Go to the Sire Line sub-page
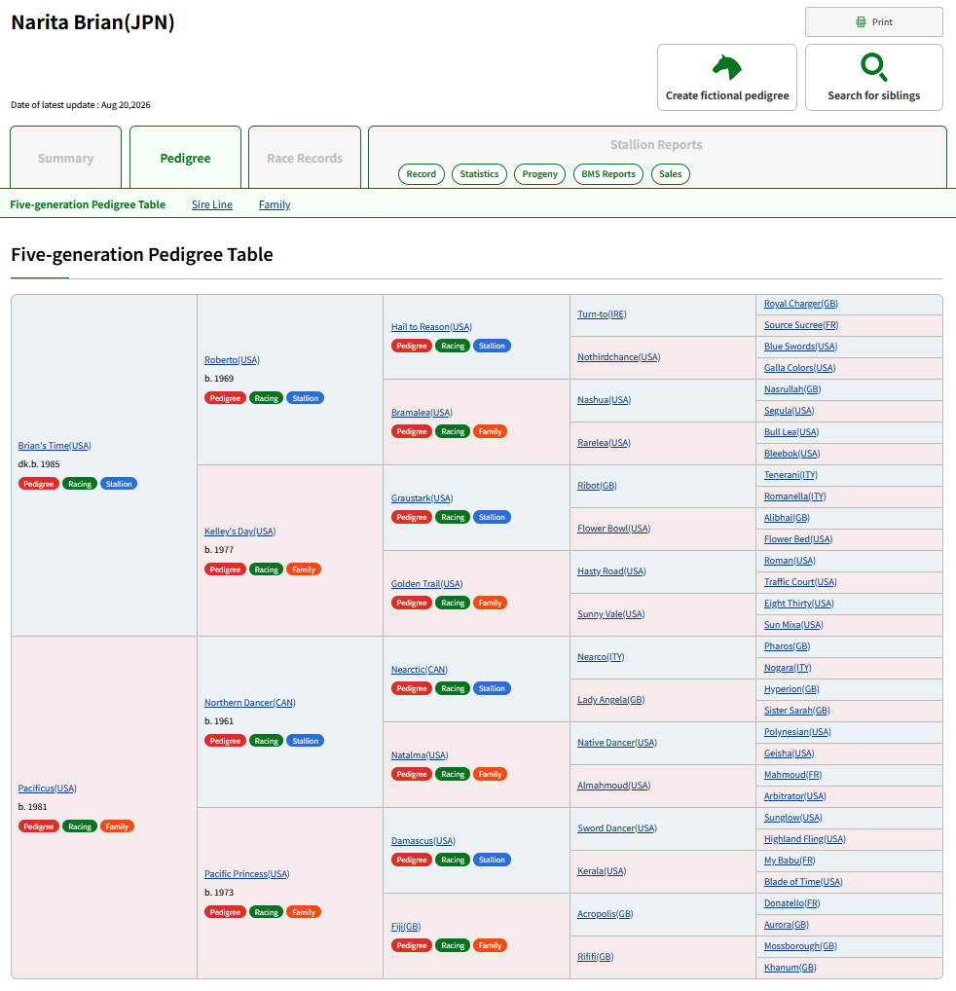The height and width of the screenshot is (991, 956). 212,204
